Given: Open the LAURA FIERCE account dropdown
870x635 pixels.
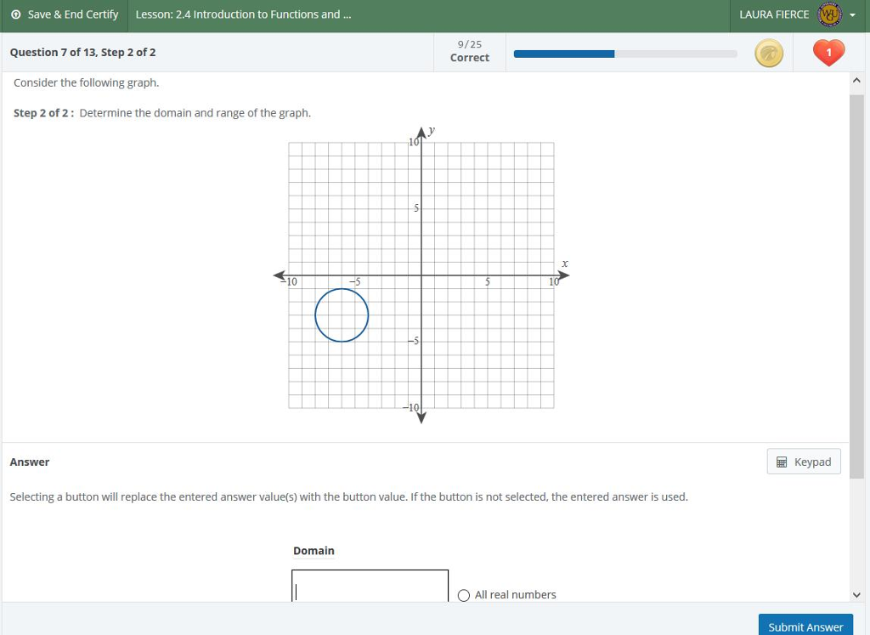Looking at the screenshot, I should [x=775, y=14].
